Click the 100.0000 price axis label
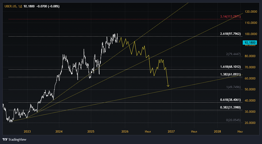The height and width of the screenshot is (144, 262). tap(251, 34)
